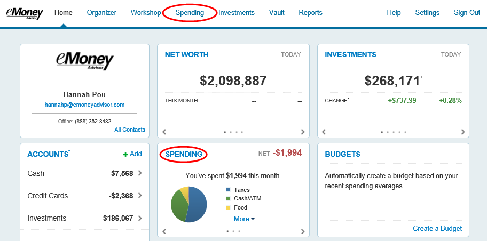Viewport: 487px width, 241px height.
Task: Open the Accounts card title
Action: click(48, 154)
